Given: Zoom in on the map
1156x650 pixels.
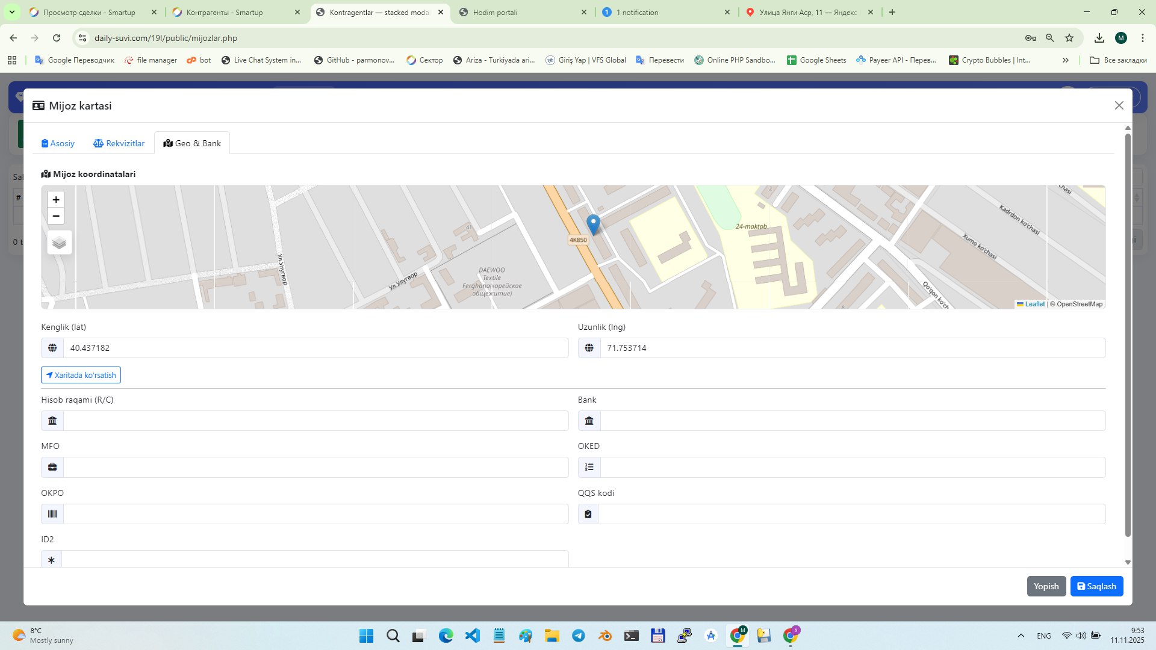Looking at the screenshot, I should 56,200.
